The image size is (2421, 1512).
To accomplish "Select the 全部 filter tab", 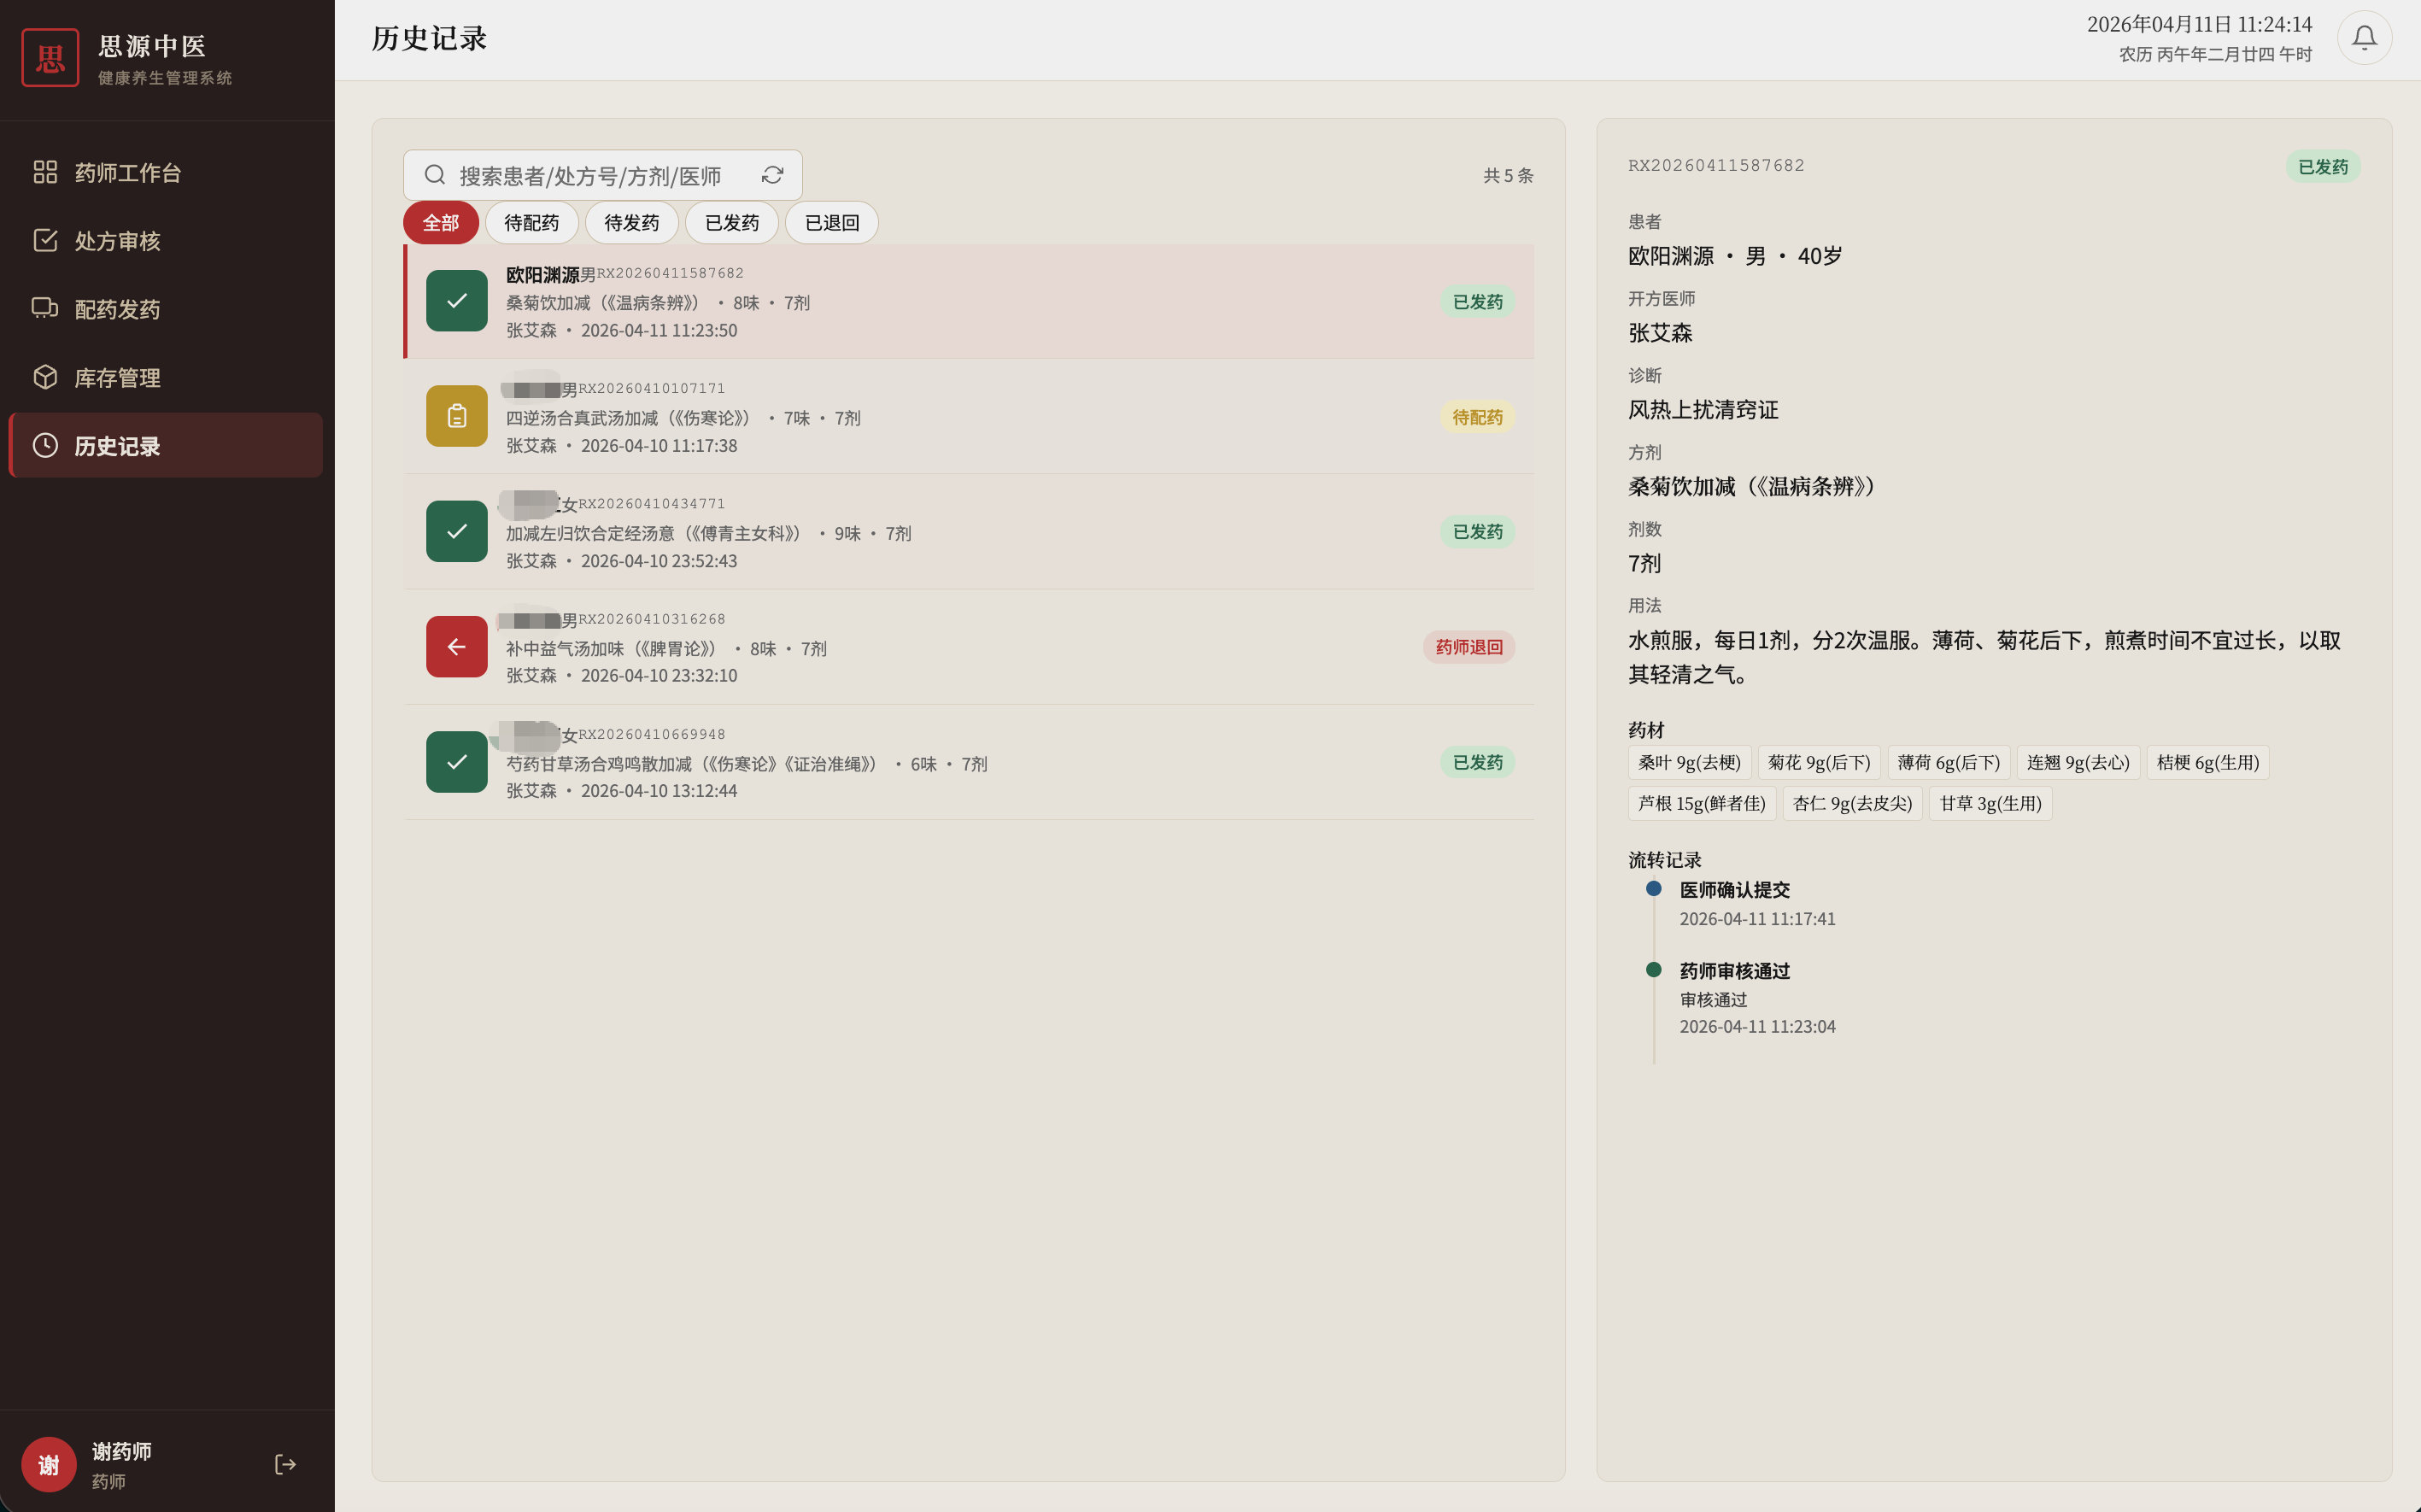I will (440, 222).
